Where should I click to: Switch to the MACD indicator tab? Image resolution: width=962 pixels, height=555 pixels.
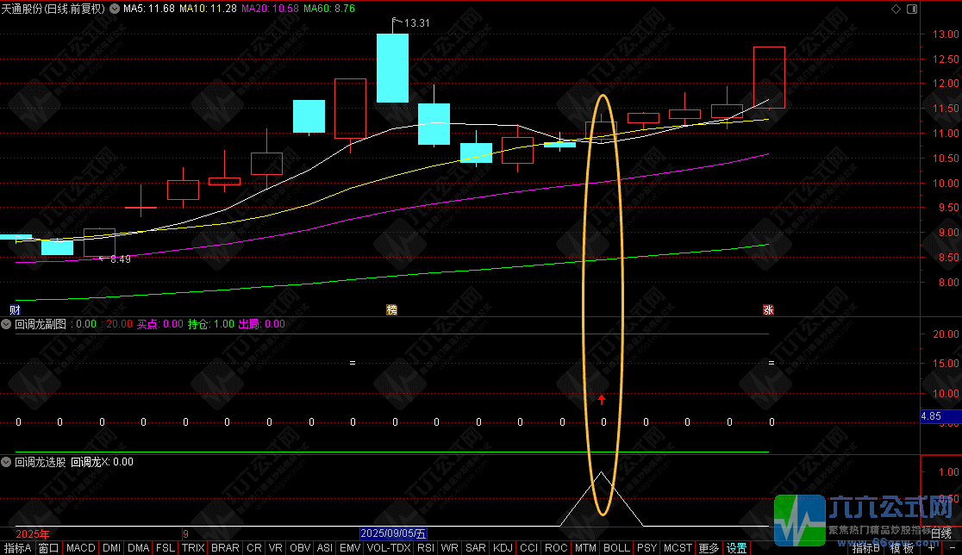[x=80, y=548]
